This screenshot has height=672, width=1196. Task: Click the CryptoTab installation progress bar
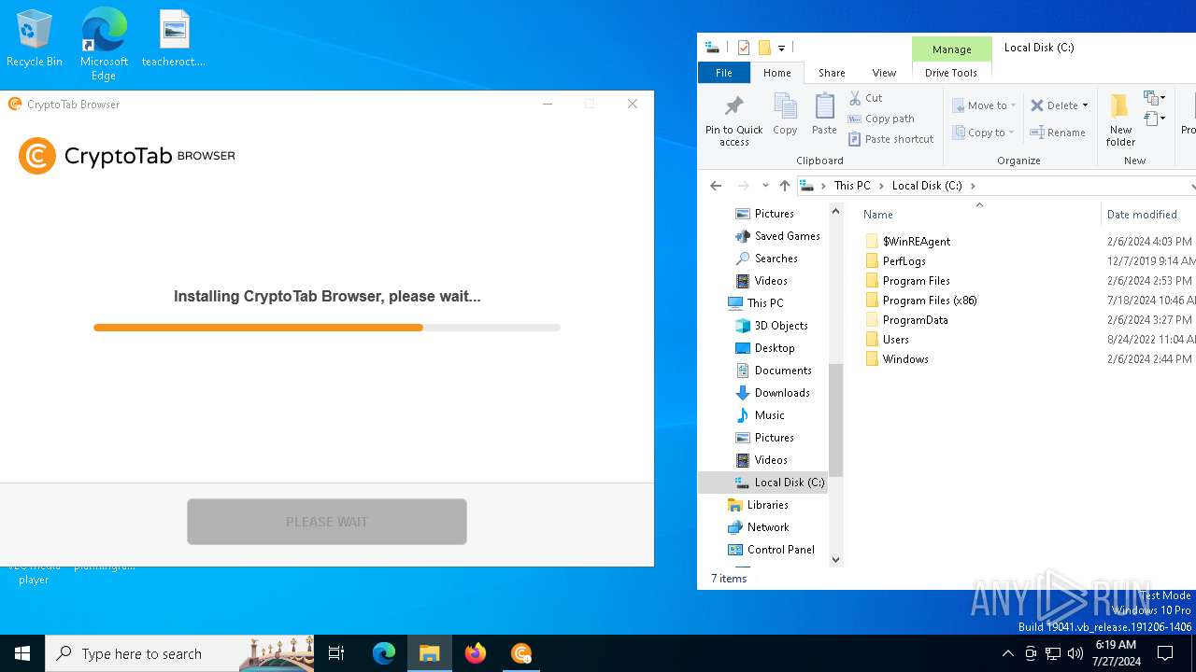(327, 328)
